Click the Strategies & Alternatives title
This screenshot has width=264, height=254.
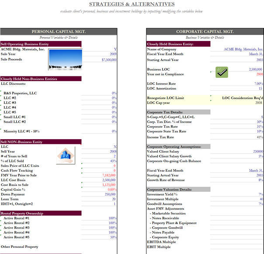pos(132,4)
